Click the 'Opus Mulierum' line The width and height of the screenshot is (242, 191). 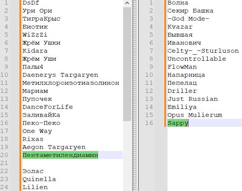pyautogui.click(x=195, y=115)
